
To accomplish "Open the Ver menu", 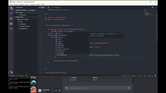I will 26,4.
